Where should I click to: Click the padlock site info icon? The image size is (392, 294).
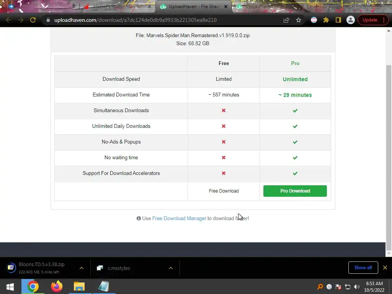click(48, 20)
